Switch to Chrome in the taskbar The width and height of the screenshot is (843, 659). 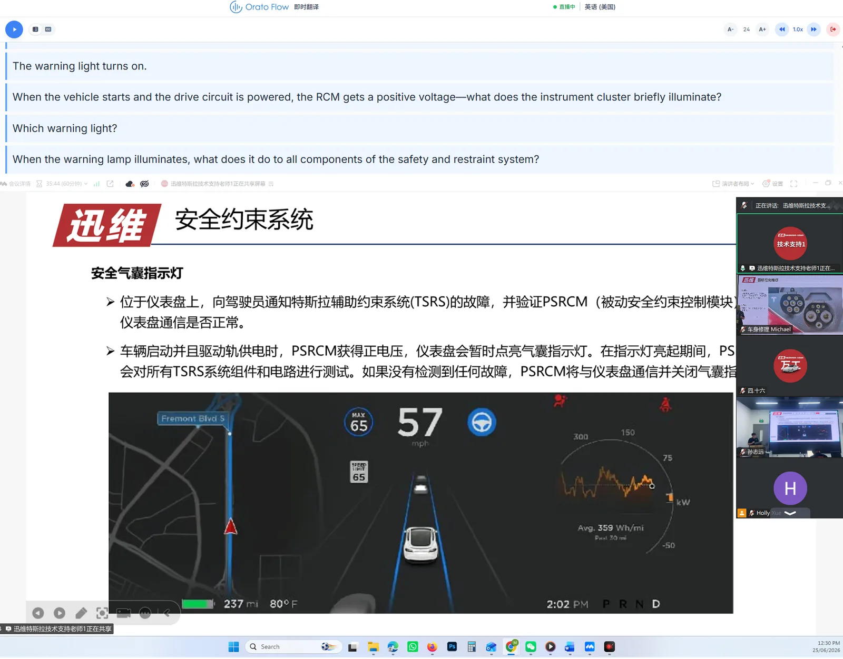(511, 646)
